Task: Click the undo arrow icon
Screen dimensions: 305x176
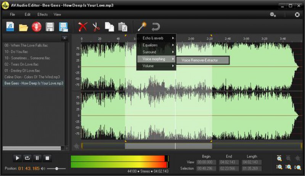Action: pyautogui.click(x=155, y=27)
